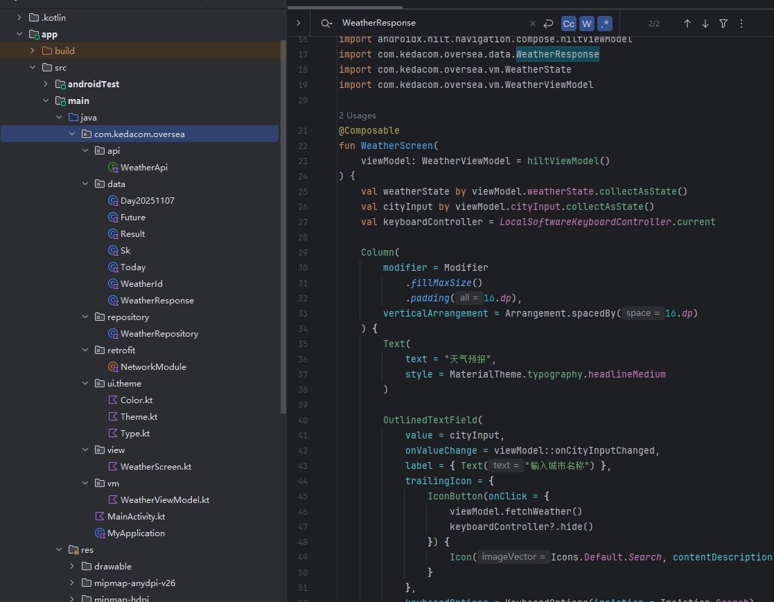This screenshot has width=774, height=602.
Task: Open search bar more options menu
Action: tap(741, 24)
